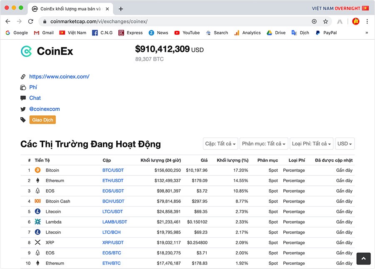Reload the CoinMarketCap page
Image resolution: width=375 pixels, height=269 pixels.
pyautogui.click(x=30, y=21)
